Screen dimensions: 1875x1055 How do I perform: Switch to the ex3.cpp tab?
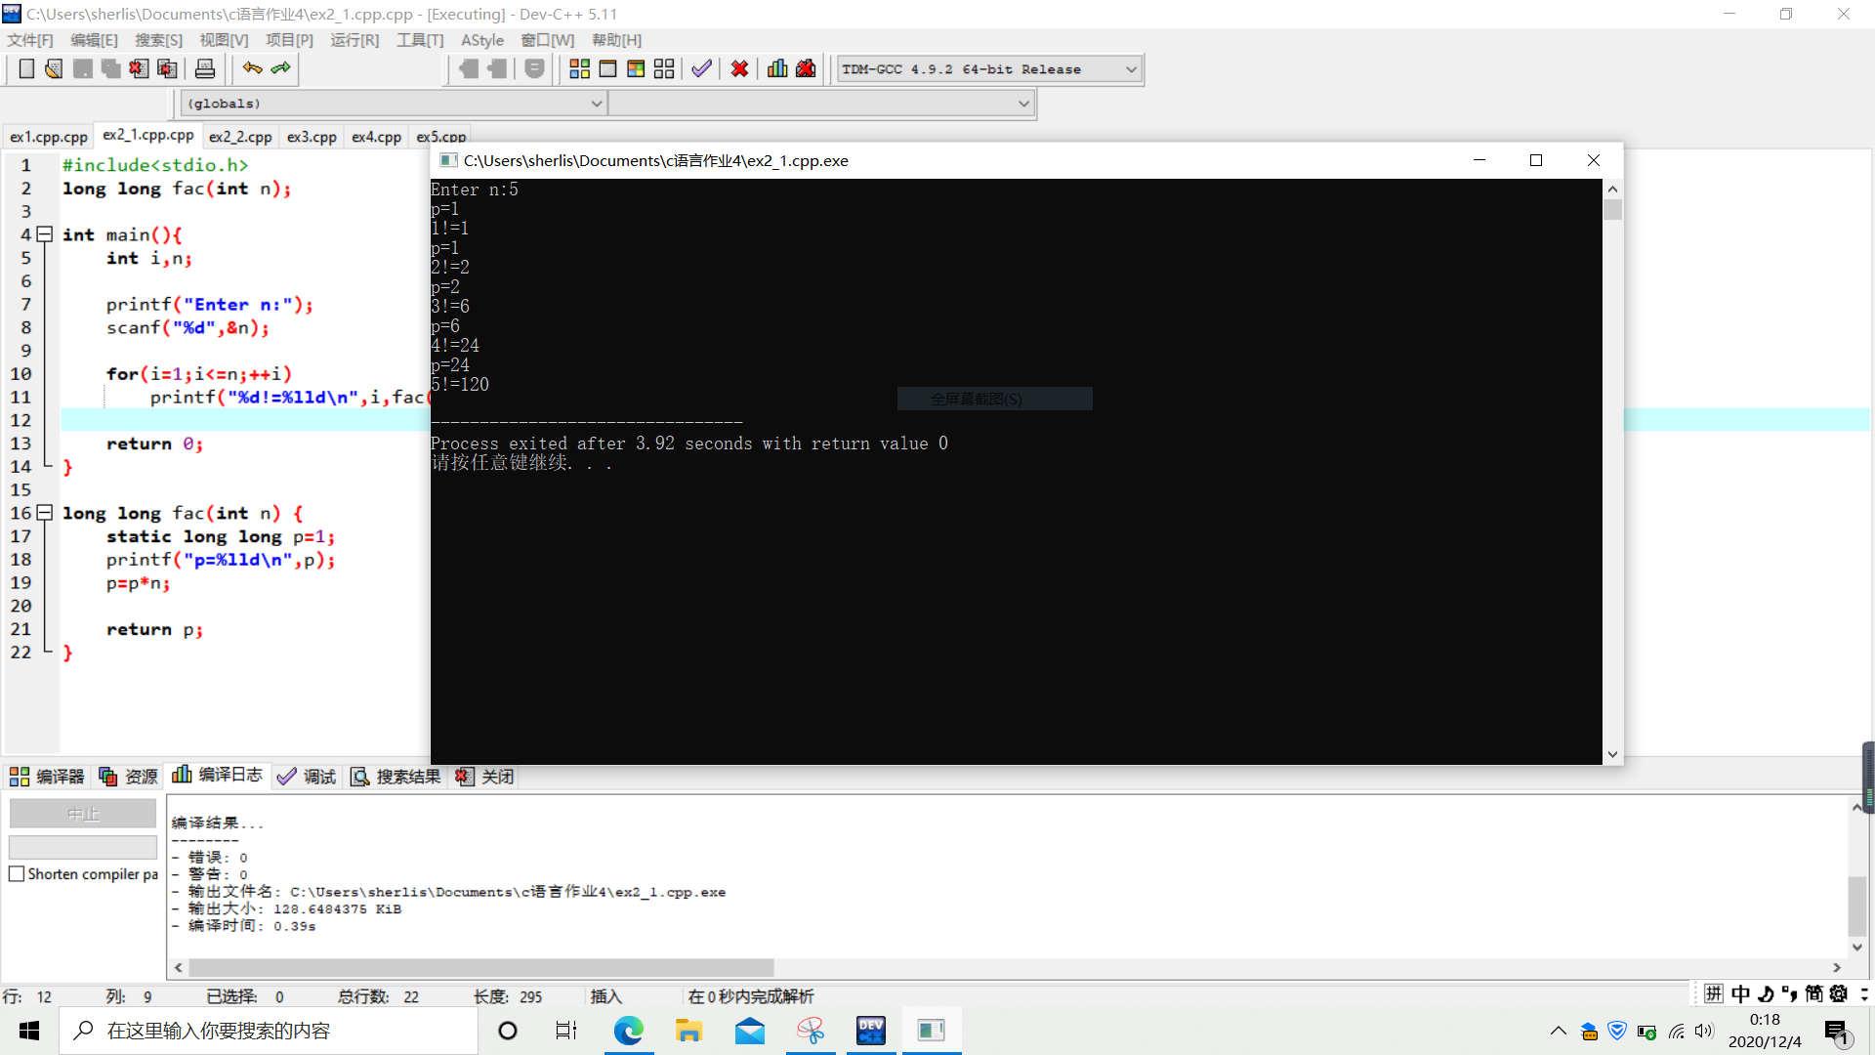[x=312, y=137]
